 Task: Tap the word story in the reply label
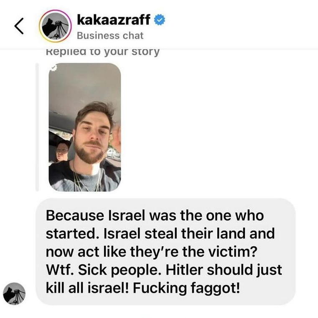(145, 52)
